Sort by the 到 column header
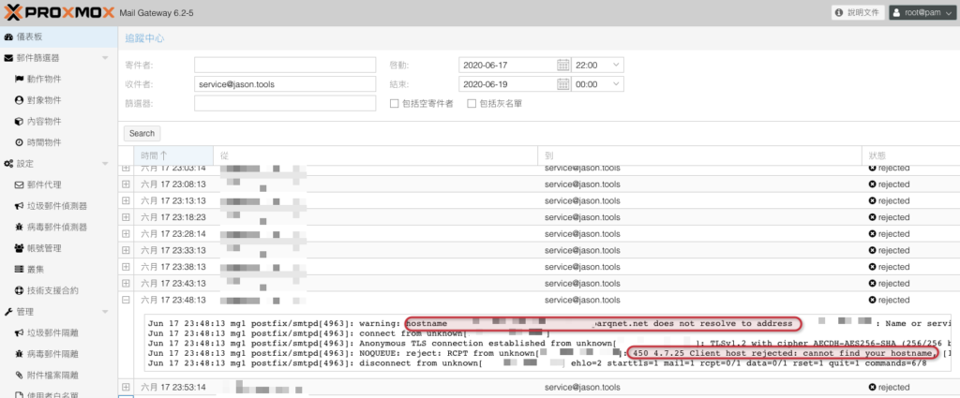Image resolution: width=960 pixels, height=398 pixels. point(699,155)
